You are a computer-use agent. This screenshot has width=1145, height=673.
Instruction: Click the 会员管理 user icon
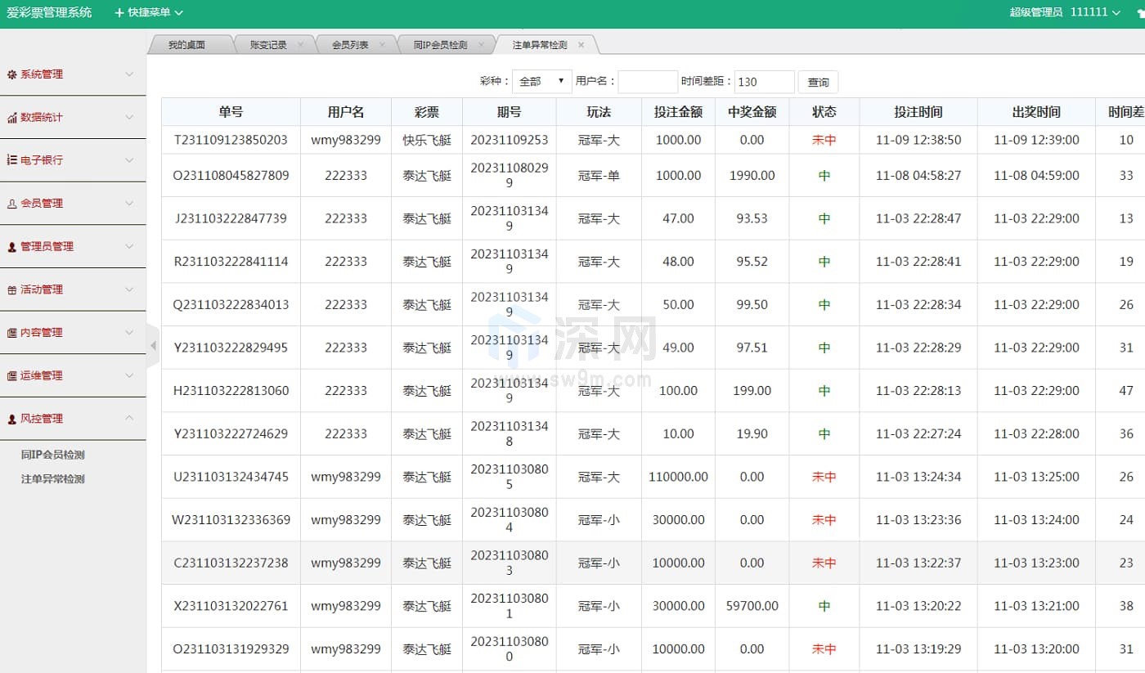click(x=11, y=204)
